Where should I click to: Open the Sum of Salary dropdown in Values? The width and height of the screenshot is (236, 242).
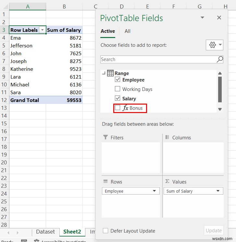tap(218, 191)
